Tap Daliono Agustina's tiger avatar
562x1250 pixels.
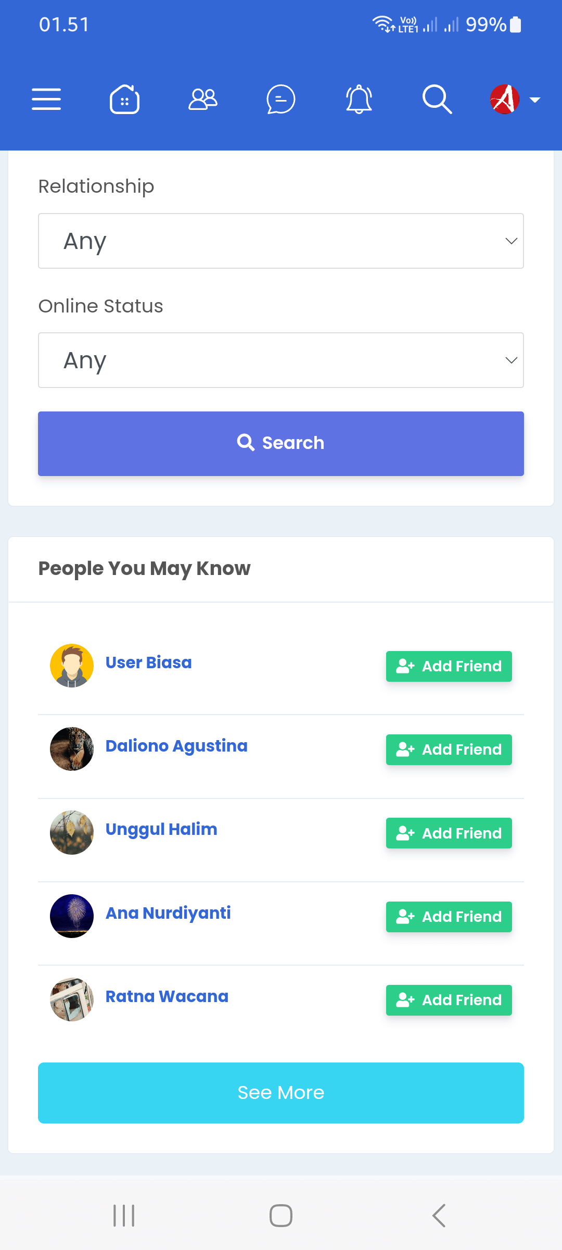[72, 749]
